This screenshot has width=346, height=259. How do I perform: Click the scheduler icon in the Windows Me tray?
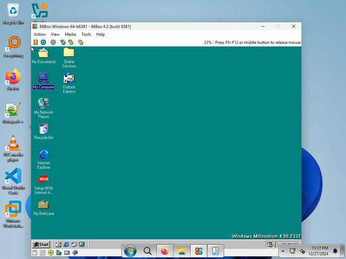[269, 244]
